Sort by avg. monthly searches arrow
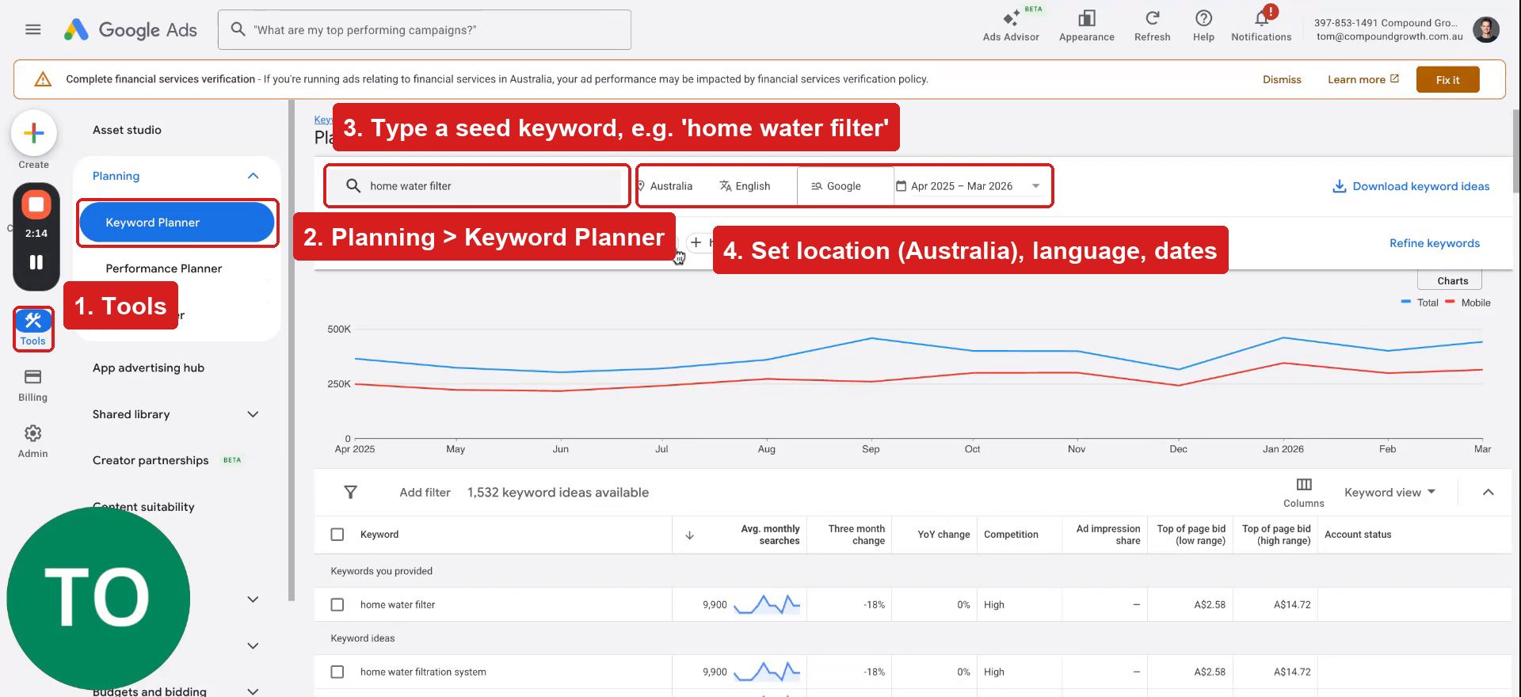Viewport: 1521px width, 697px height. tap(689, 535)
